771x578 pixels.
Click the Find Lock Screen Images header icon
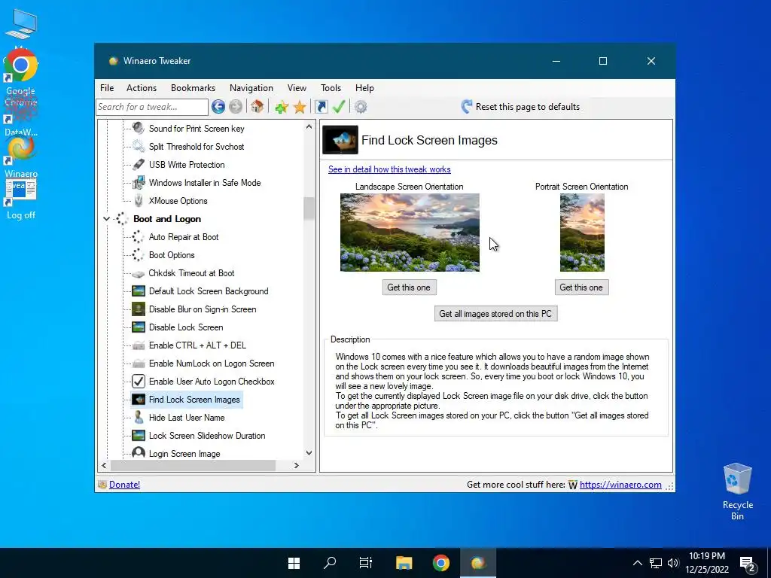click(340, 140)
